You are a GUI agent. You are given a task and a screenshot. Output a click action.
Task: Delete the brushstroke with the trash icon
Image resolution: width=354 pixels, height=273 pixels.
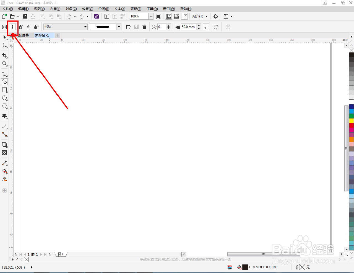point(144,27)
